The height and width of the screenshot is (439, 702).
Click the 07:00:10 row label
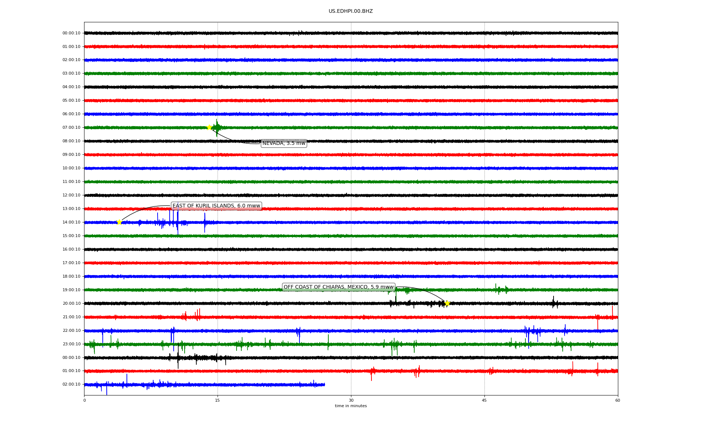71,128
